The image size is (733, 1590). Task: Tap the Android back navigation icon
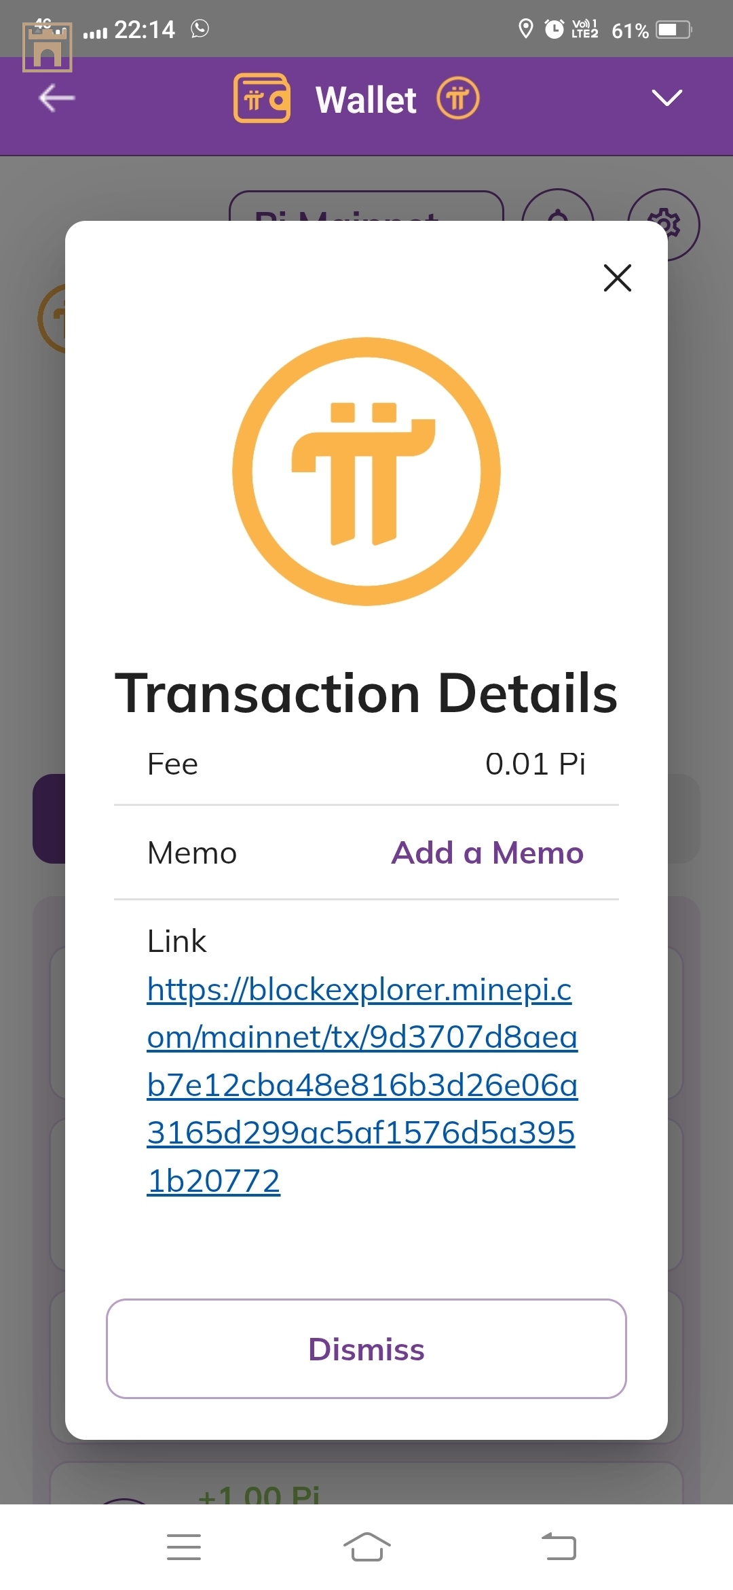(559, 1547)
